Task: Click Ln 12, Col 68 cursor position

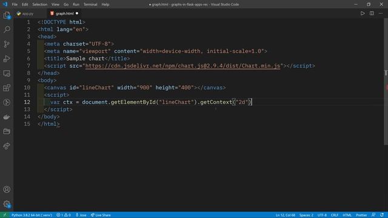Action: [x=286, y=215]
